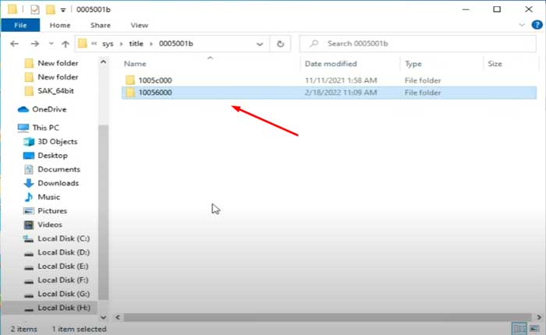Click the Music note icon
546x335 pixels.
coord(29,197)
